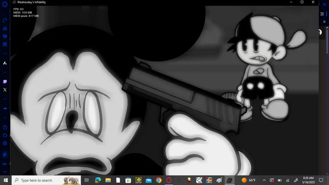The width and height of the screenshot is (329, 185).
Task: Open Microsoft Store from taskbar
Action: (x=128, y=180)
